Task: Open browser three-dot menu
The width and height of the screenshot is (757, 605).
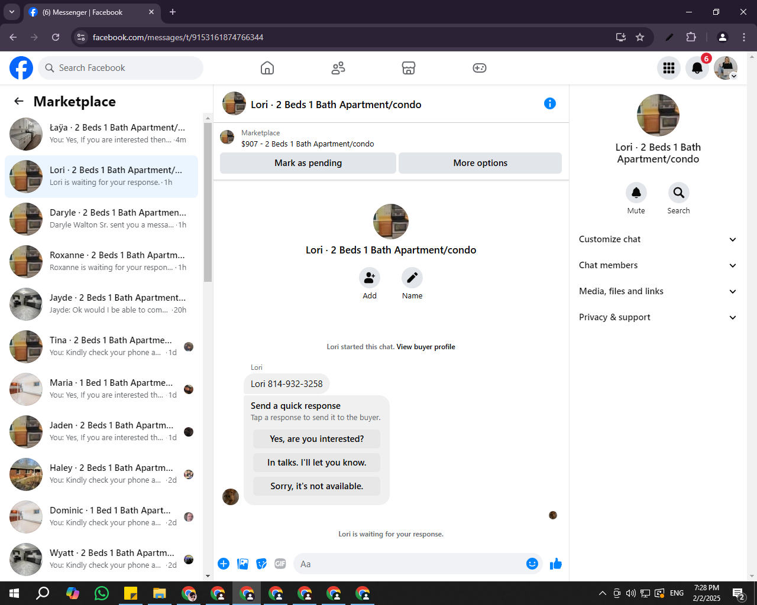Action: pos(744,37)
